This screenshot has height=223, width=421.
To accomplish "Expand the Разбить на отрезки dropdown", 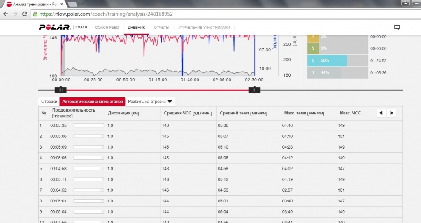I will [x=150, y=102].
